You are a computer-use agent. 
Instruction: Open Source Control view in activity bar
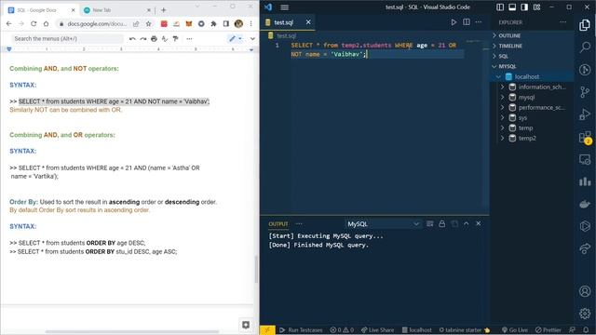(x=585, y=92)
